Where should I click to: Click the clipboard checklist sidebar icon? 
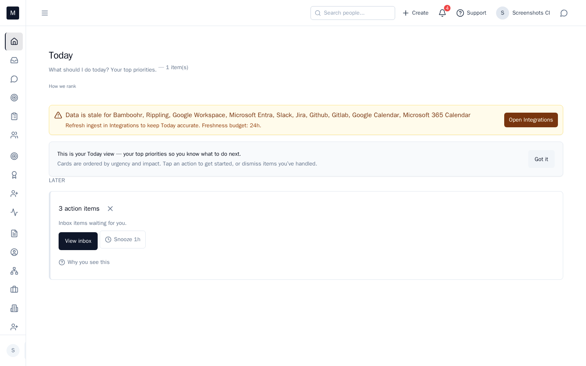(x=14, y=116)
